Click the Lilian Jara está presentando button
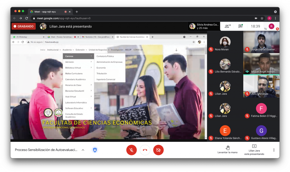290x172 pixels. (x=254, y=150)
